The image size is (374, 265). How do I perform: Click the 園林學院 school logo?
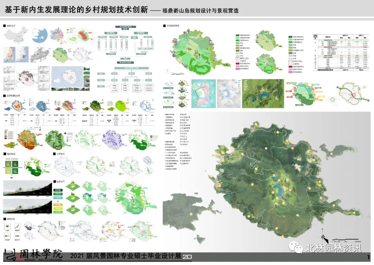(33, 255)
